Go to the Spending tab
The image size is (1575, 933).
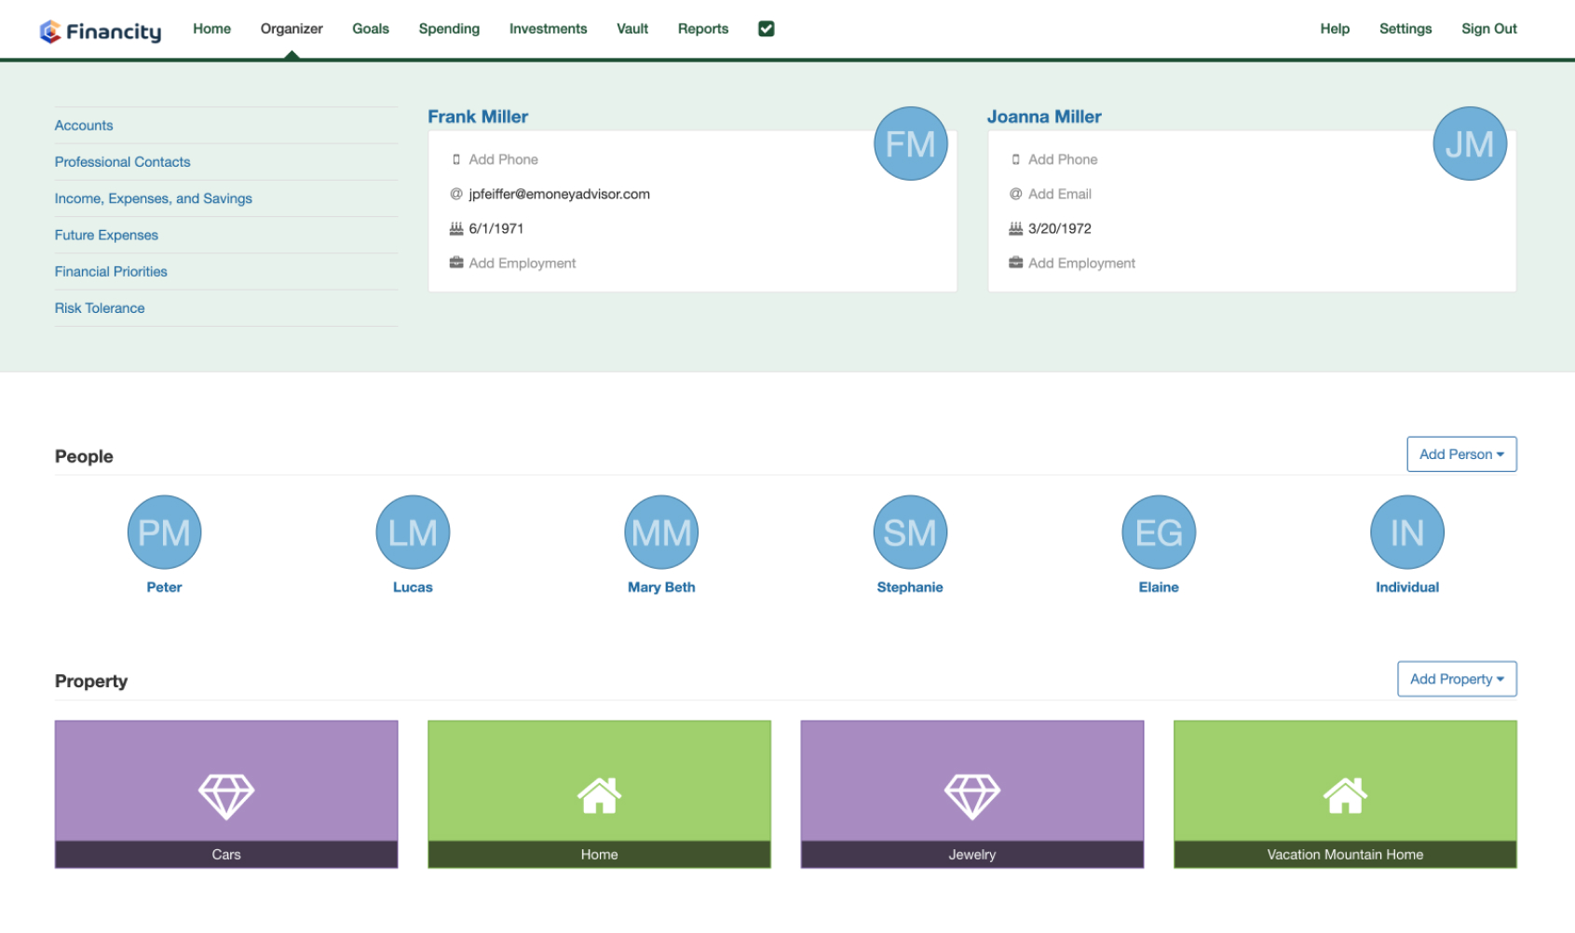[x=449, y=29]
